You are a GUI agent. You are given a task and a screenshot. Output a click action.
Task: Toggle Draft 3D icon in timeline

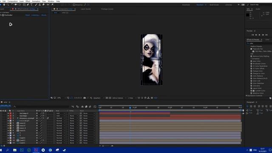[77, 107]
